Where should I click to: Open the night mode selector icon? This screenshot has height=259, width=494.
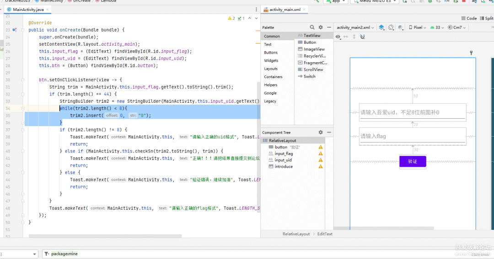(400, 27)
